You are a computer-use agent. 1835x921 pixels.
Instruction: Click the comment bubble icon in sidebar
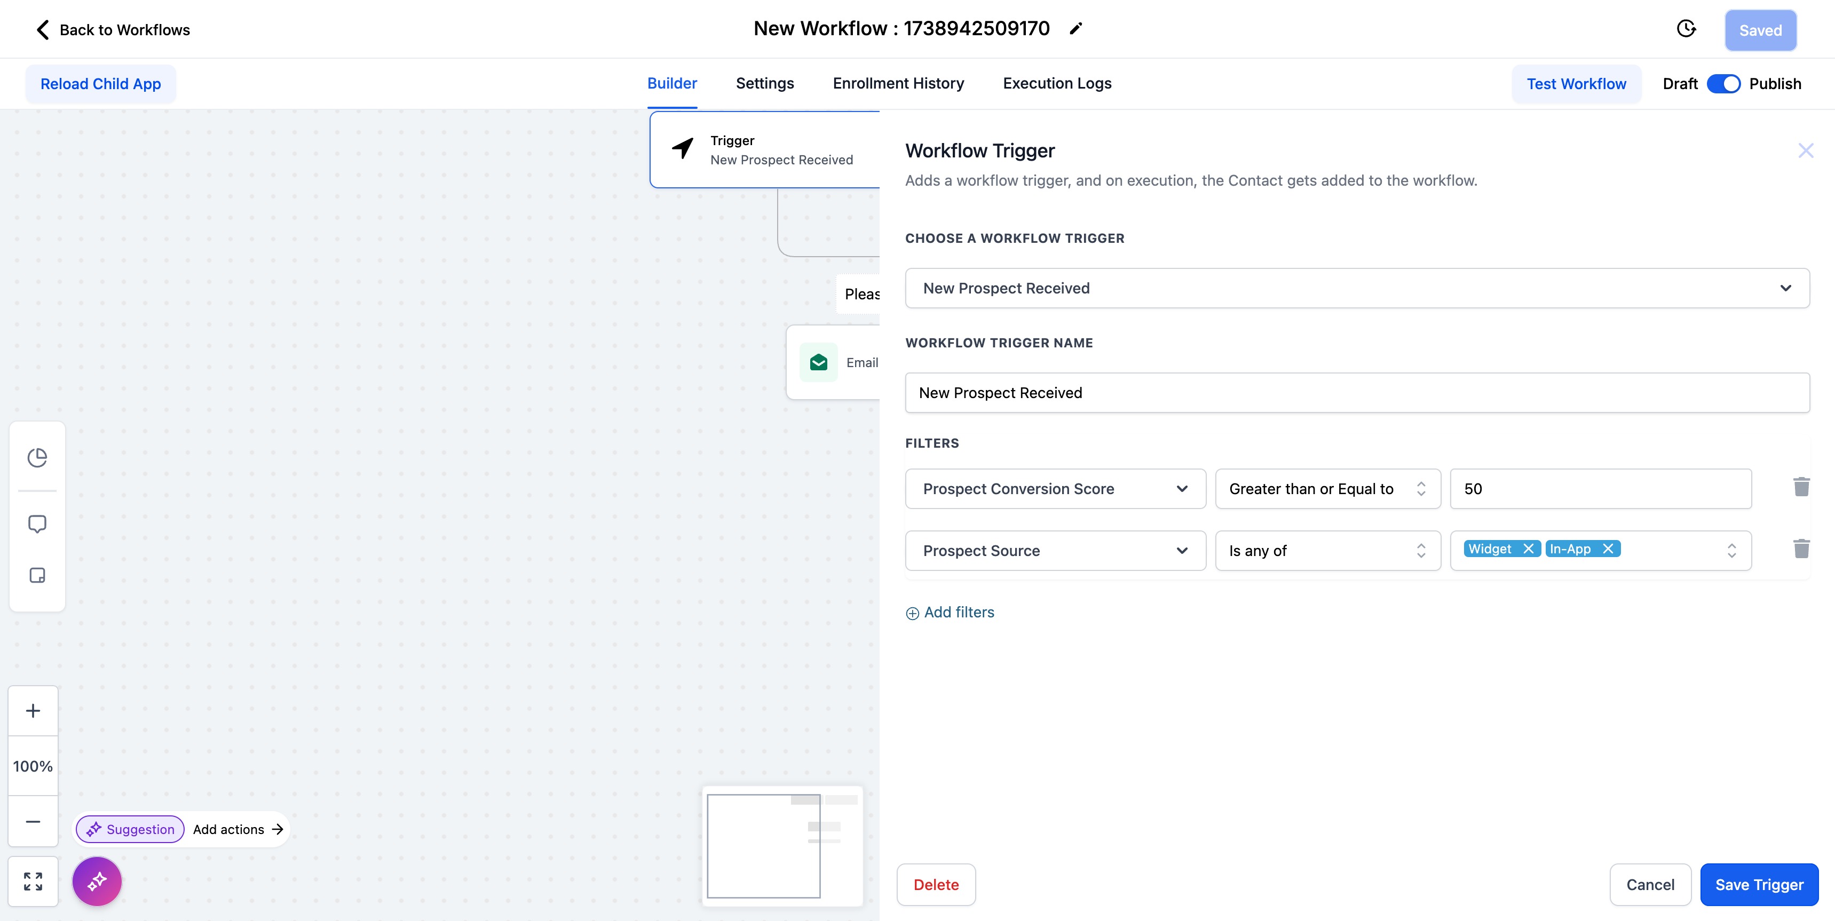(x=37, y=524)
